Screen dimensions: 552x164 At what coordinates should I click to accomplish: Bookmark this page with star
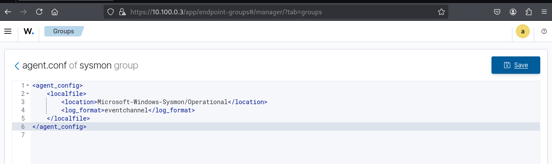441,12
